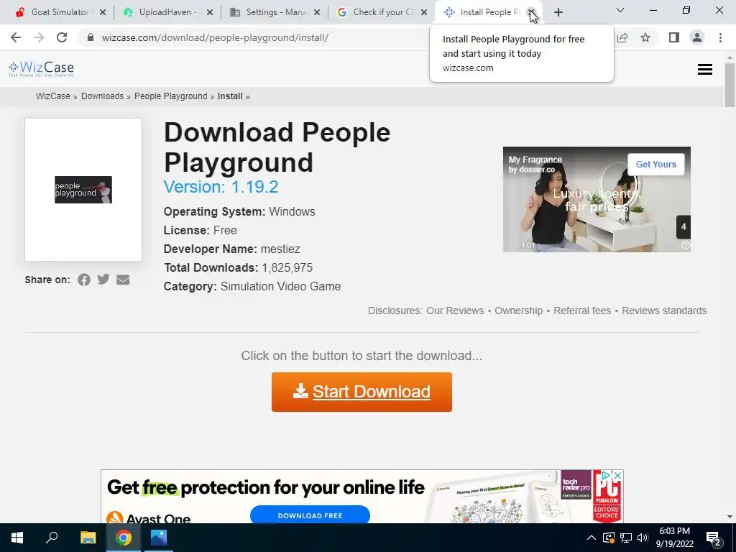The image size is (736, 552).
Task: Open WizCase hamburger menu
Action: 705,70
